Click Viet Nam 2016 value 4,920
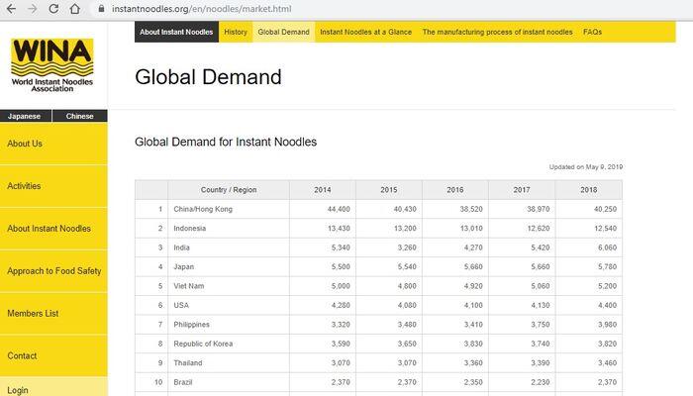The height and width of the screenshot is (396, 693). (473, 286)
